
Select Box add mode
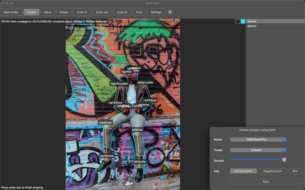[x=295, y=171]
